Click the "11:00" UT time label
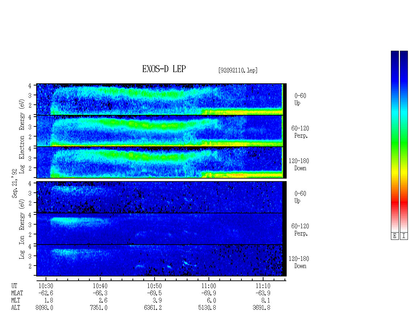The height and width of the screenshot is (317, 409). 209,286
